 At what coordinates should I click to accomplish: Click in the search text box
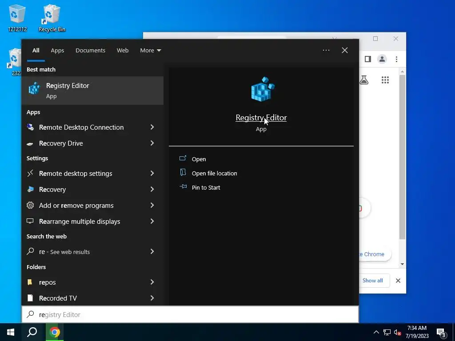click(190, 314)
